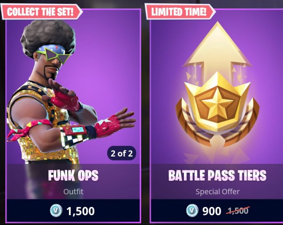
Task: Click the Limited Time banner
Action: click(x=180, y=12)
